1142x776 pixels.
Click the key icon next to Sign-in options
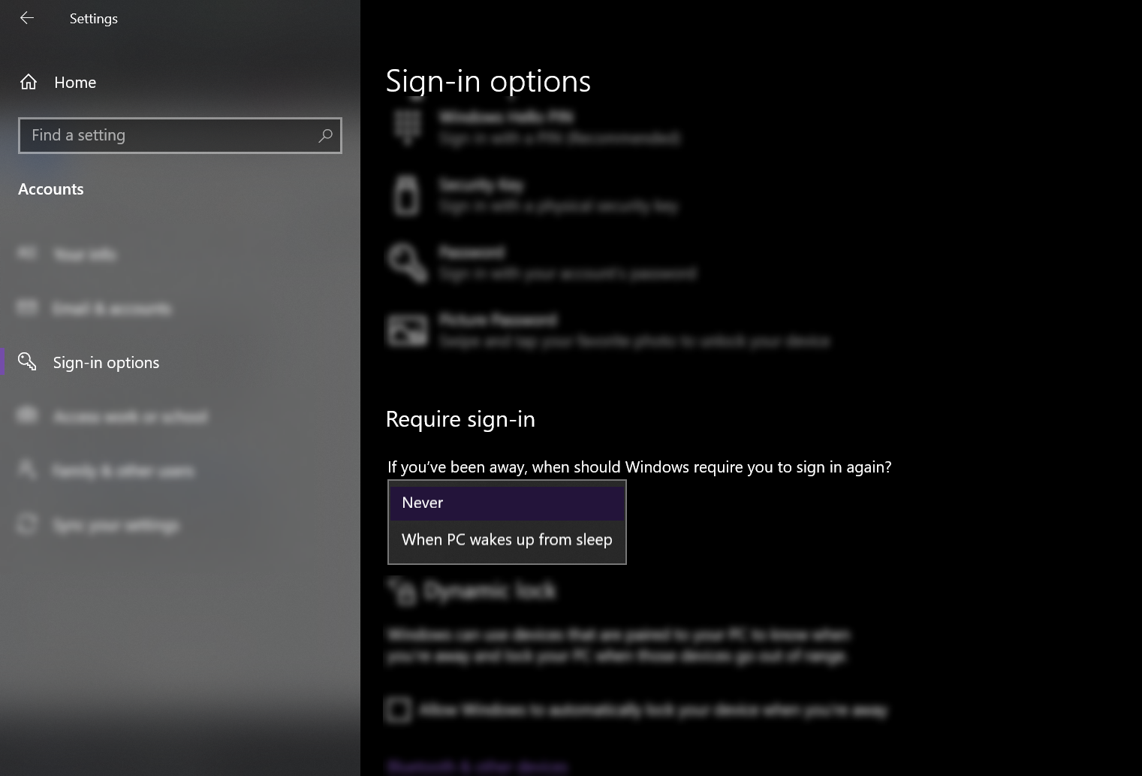coord(27,361)
